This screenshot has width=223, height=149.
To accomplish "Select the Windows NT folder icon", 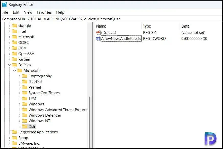I will (25, 121).
